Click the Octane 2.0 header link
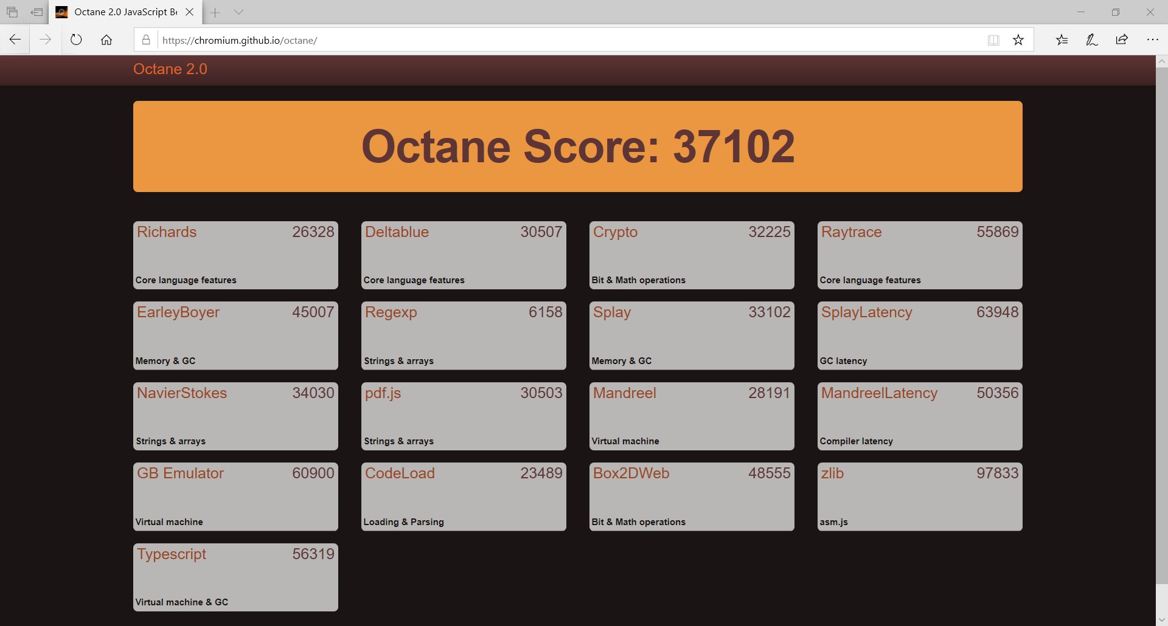This screenshot has width=1168, height=626. (x=170, y=69)
